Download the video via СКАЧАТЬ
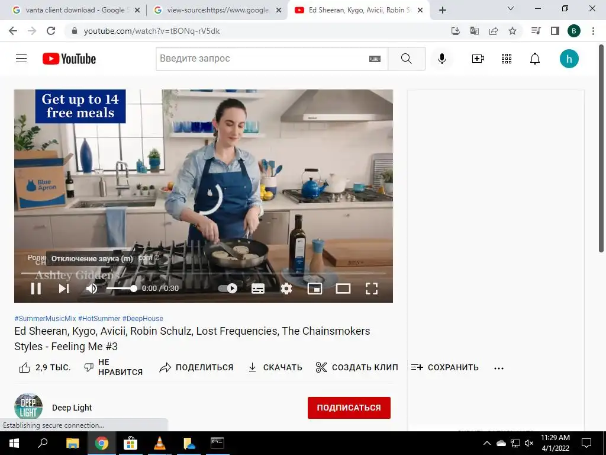 point(275,367)
